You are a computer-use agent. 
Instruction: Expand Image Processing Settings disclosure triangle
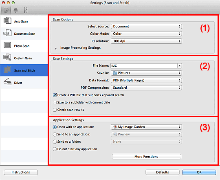[55, 48]
